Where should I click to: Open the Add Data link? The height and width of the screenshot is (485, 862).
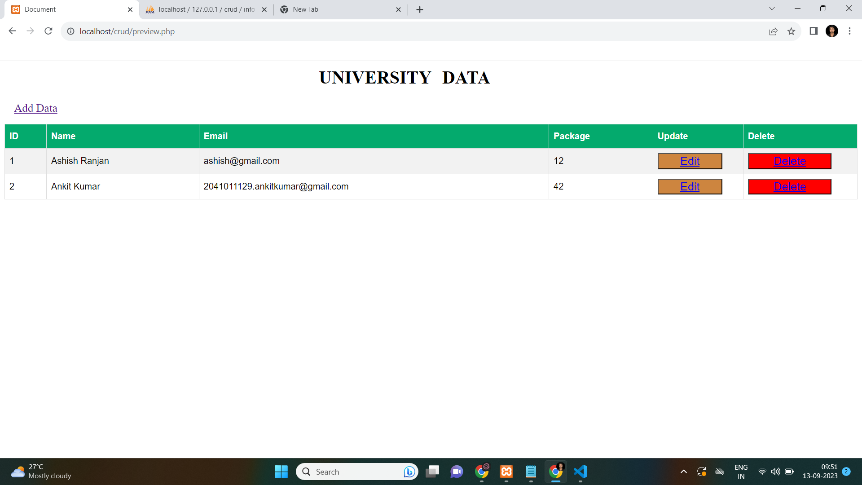35,108
